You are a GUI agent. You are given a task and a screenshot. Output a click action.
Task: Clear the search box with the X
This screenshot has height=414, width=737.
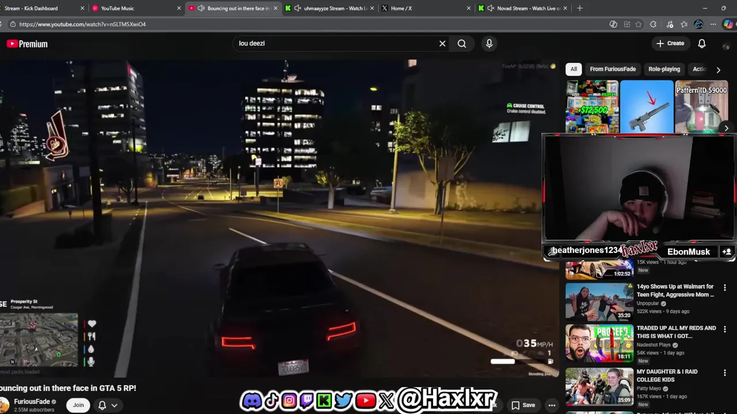(x=442, y=44)
